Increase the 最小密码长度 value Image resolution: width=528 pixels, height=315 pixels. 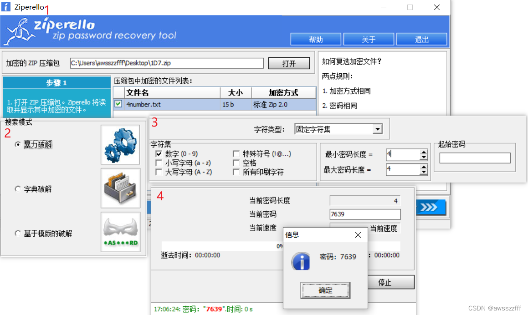(424, 152)
